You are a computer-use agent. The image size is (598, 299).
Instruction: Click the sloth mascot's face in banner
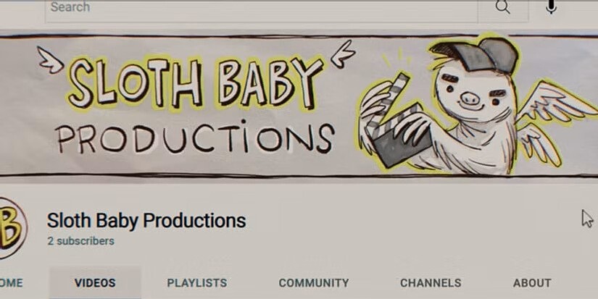[x=473, y=93]
